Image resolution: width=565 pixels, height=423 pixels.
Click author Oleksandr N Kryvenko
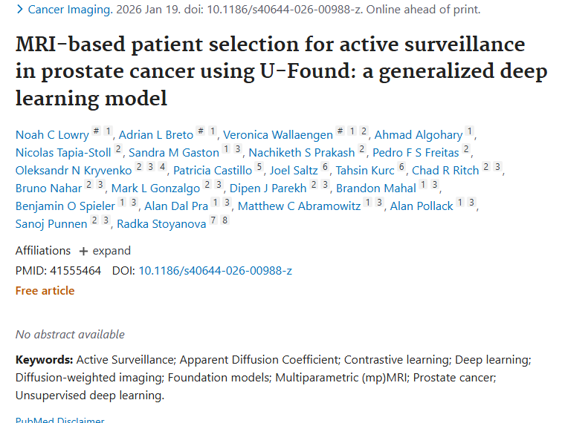[72, 170]
